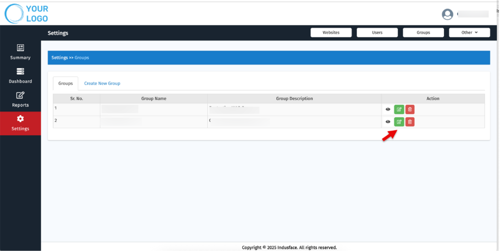Image resolution: width=500 pixels, height=251 pixels.
Task: Open the Create New Group tab
Action: pos(102,83)
